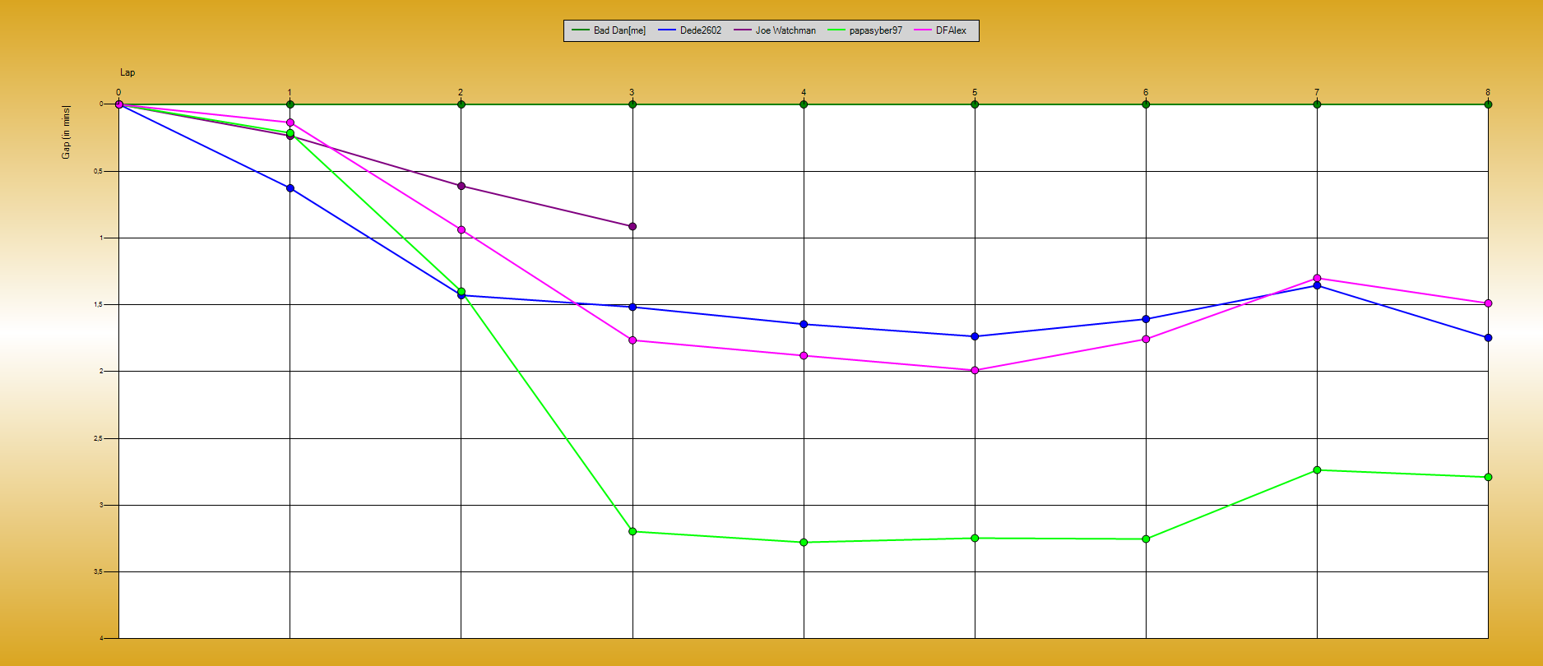Click the gap axis label '2.5'
This screenshot has height=666, width=1543.
click(x=98, y=438)
